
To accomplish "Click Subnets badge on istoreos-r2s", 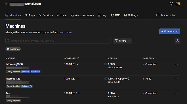I will pos(27,86).
